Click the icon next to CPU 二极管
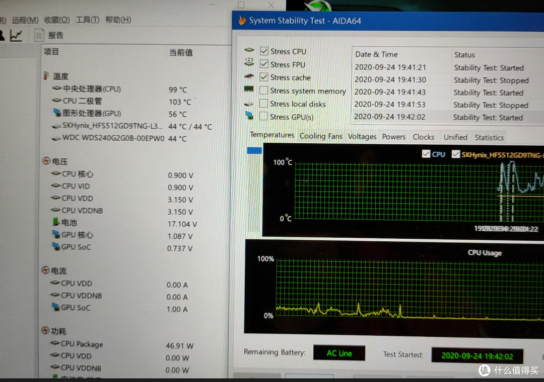Screen dimensions: 544x382 pos(56,101)
